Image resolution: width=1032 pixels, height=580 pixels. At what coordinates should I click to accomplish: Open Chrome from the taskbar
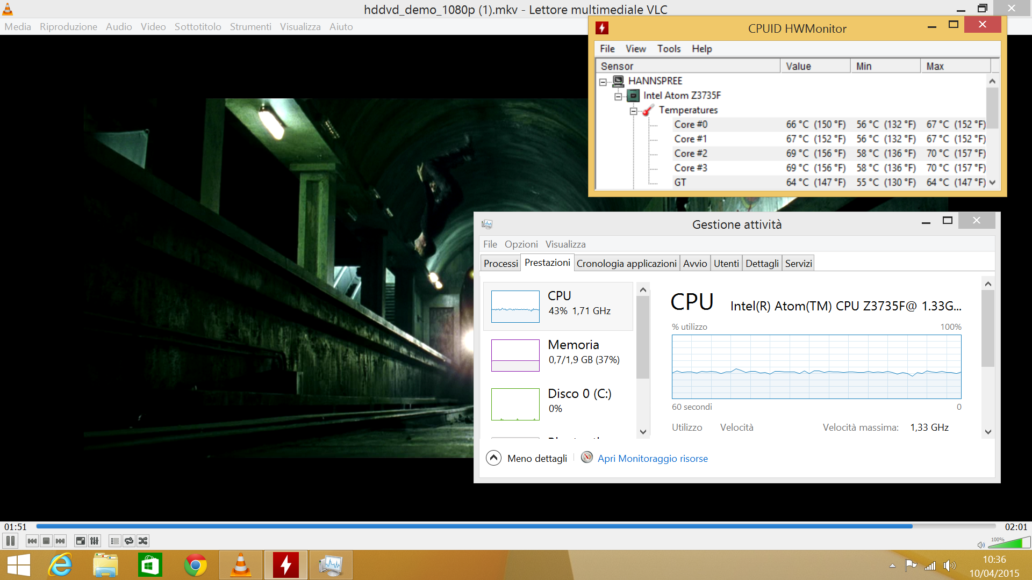196,565
